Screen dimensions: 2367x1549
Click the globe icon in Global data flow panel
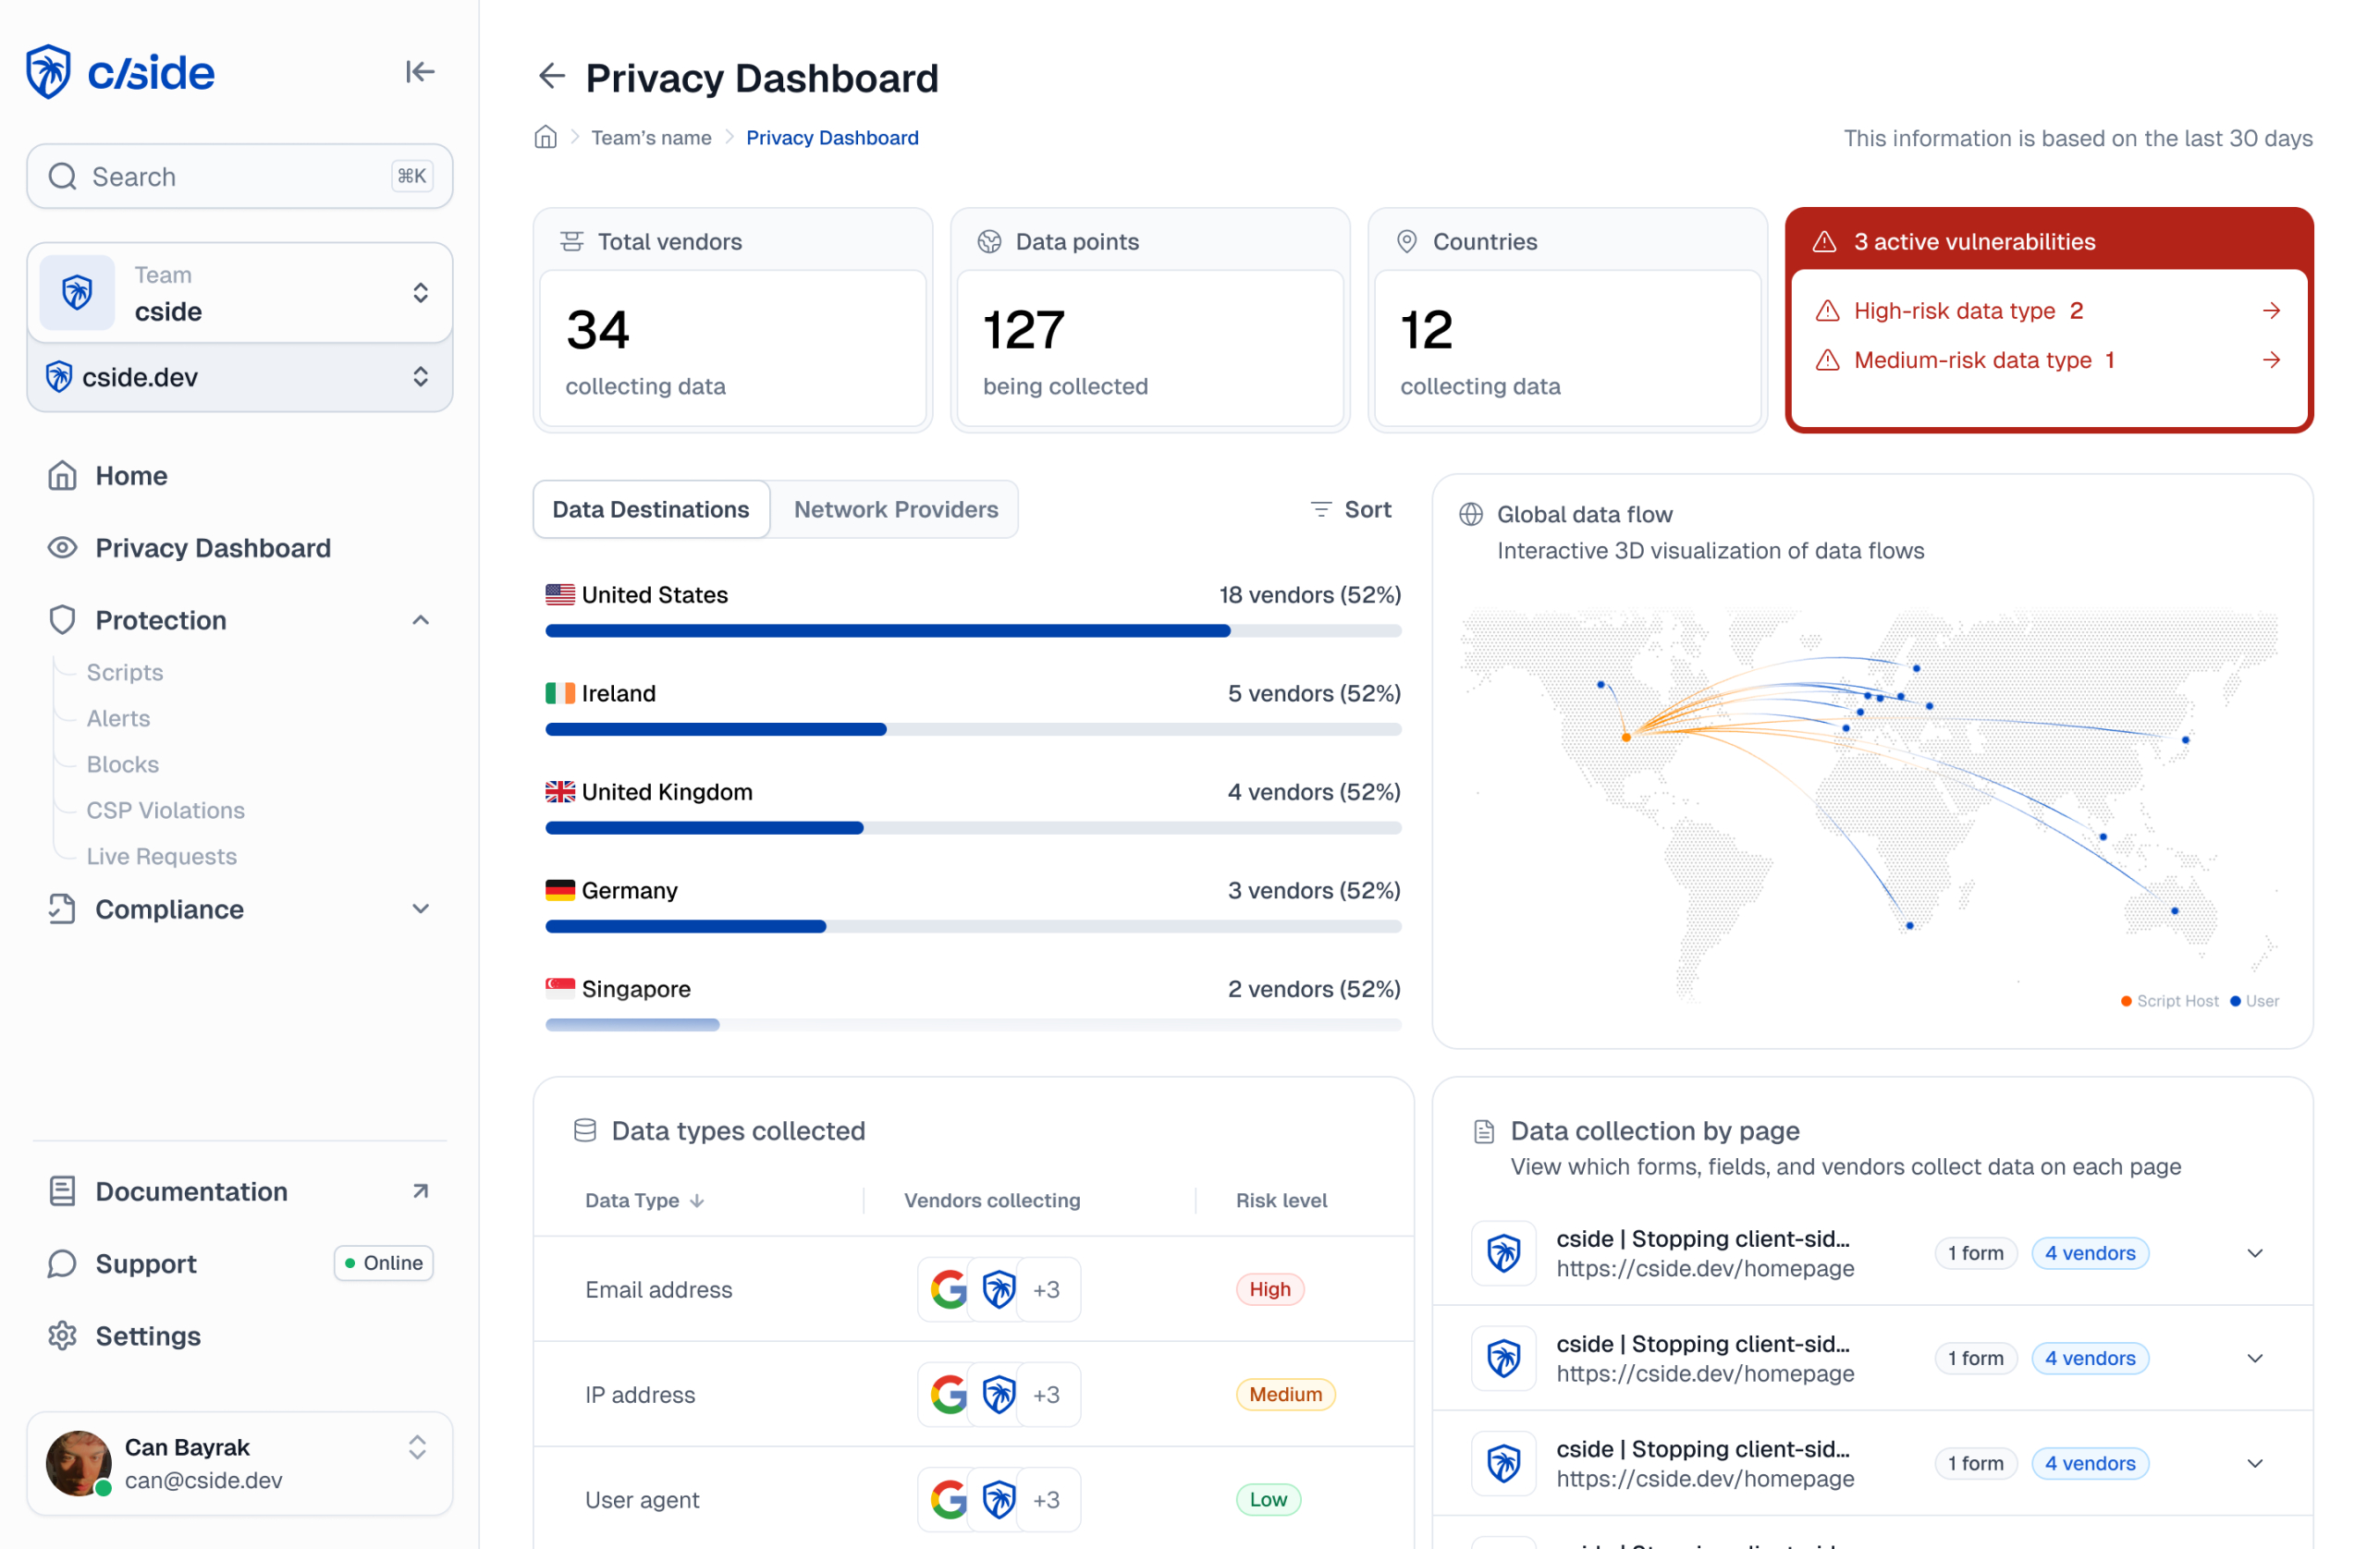[x=1472, y=514]
